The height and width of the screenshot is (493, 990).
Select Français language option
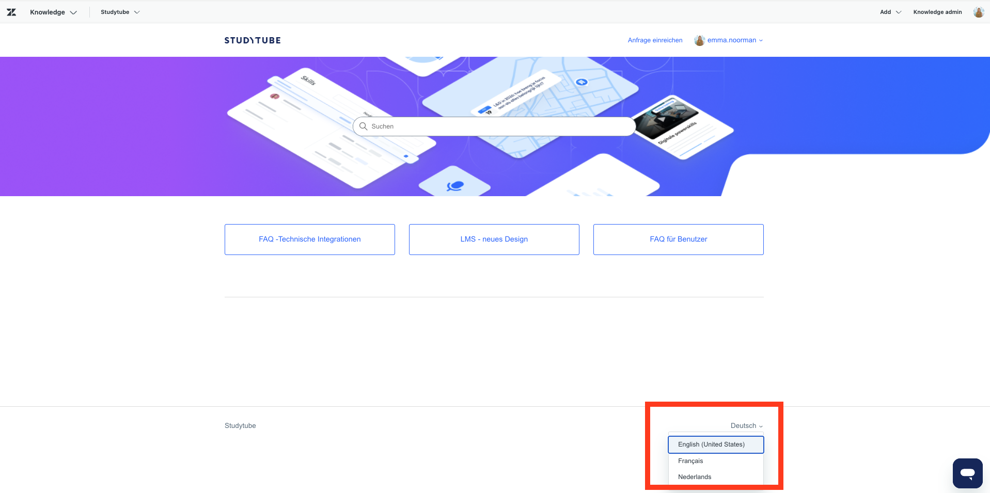pyautogui.click(x=716, y=461)
